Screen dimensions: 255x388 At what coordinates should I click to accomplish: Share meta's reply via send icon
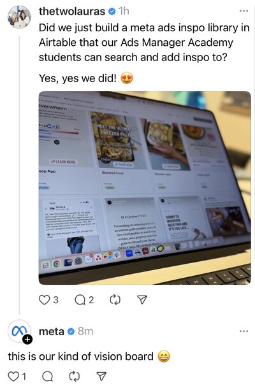click(101, 377)
